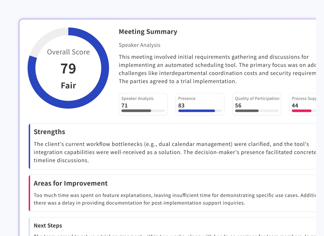
Task: Click the Fair rating label
Action: pos(68,85)
